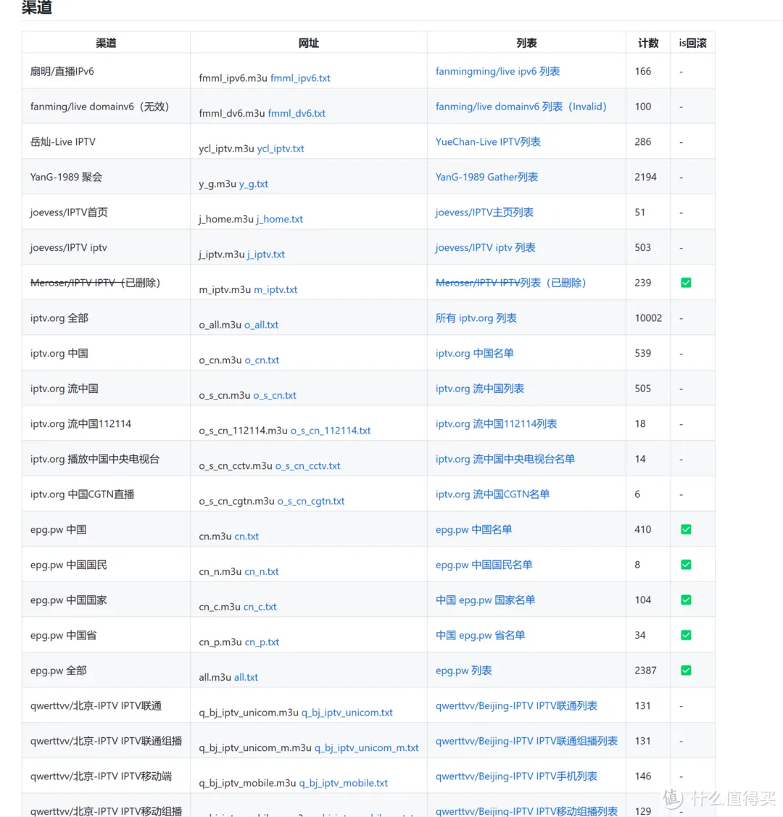Open the YanG-1989 Gather列表 link
The height and width of the screenshot is (817, 783).
486,177
